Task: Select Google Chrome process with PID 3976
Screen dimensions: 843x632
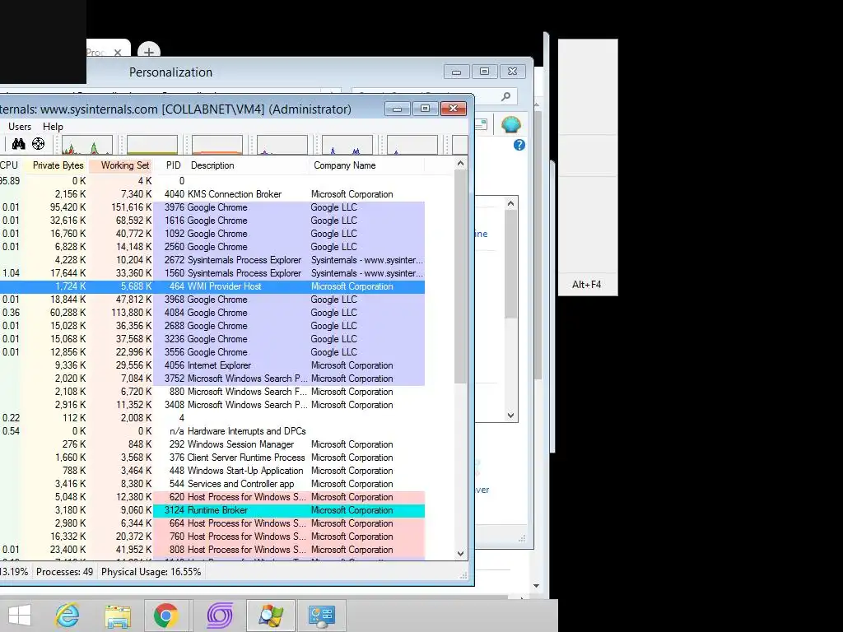Action: [212, 207]
